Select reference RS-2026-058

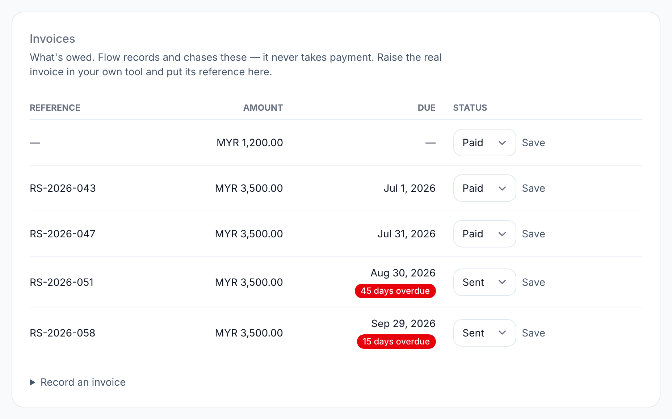62,333
